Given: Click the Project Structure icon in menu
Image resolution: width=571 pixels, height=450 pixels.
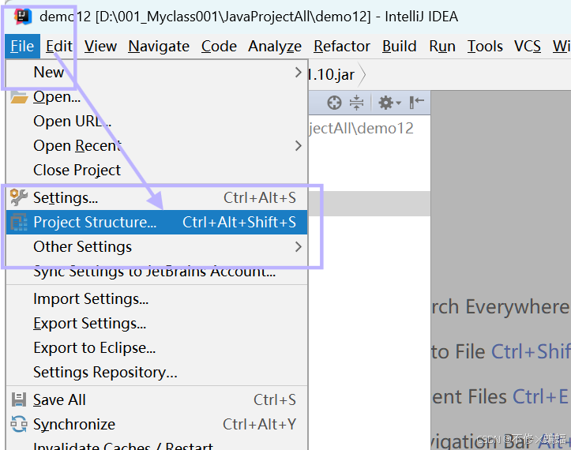Looking at the screenshot, I should 19,222.
